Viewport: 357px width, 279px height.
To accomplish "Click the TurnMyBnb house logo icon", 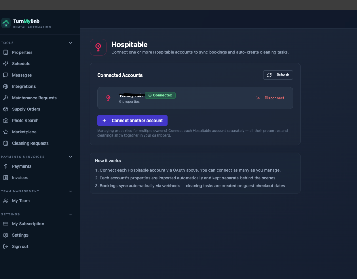I will (x=6, y=23).
